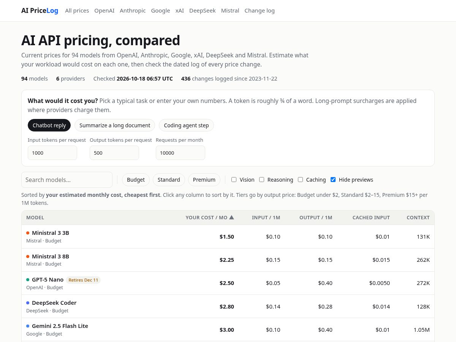The image size is (456, 342).
Task: Click the 'DeepSeek · Budget' label
Action: (x=47, y=311)
